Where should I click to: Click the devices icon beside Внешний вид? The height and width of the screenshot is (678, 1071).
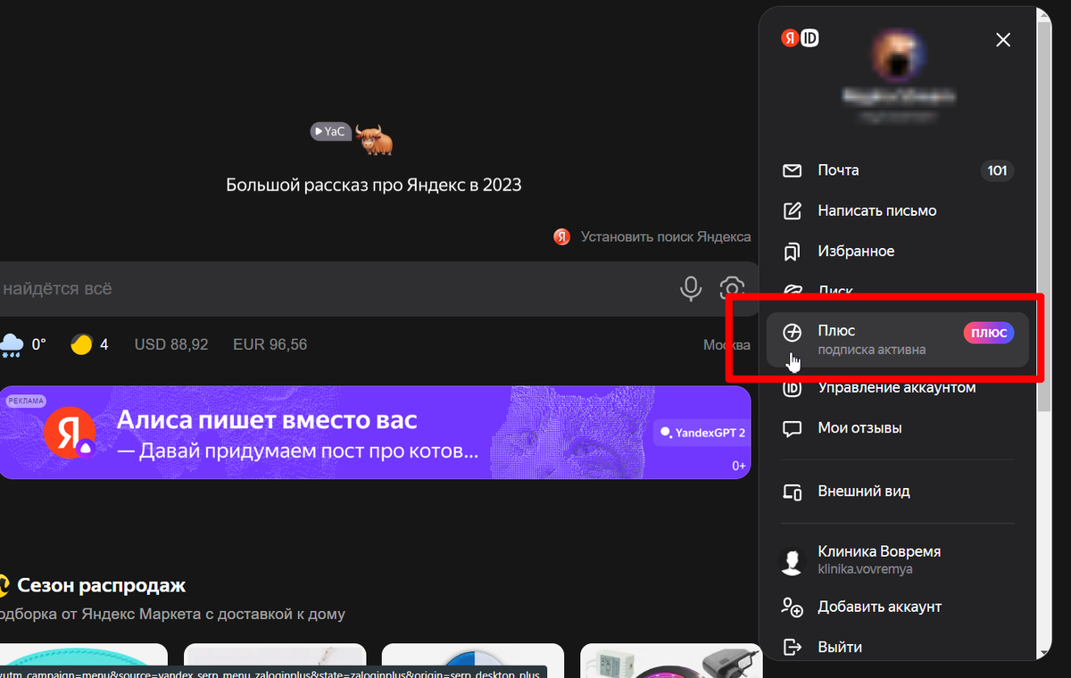point(792,492)
